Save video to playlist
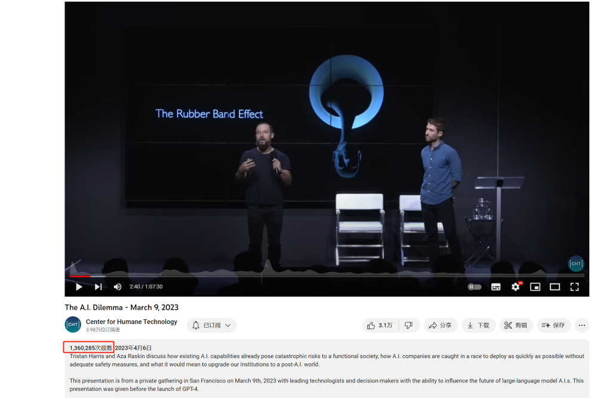The height and width of the screenshot is (398, 597). click(553, 325)
